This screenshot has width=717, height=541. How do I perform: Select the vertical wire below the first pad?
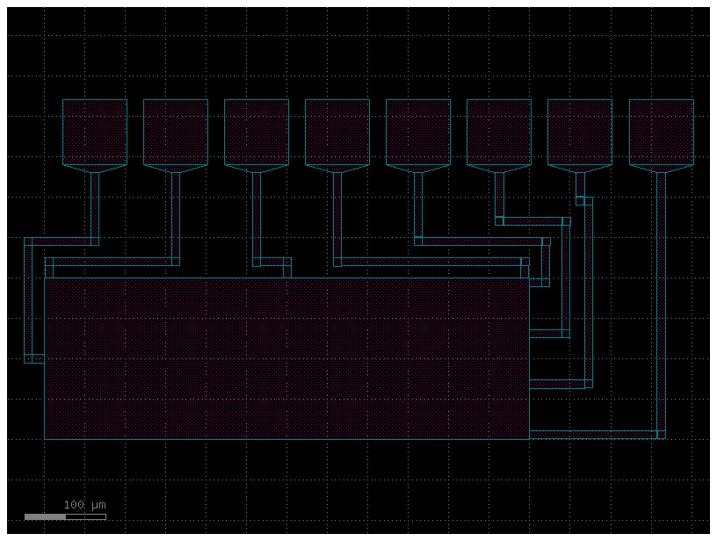(x=95, y=206)
